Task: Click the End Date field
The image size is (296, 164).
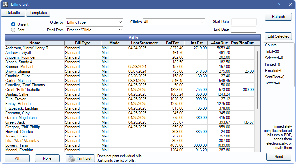Action: pyautogui.click(x=244, y=29)
